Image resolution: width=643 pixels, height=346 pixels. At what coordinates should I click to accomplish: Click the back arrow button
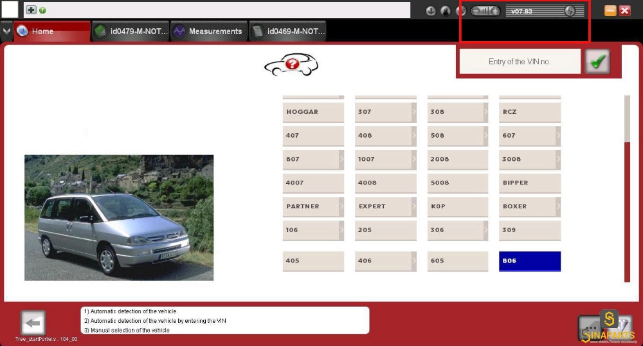(x=33, y=323)
